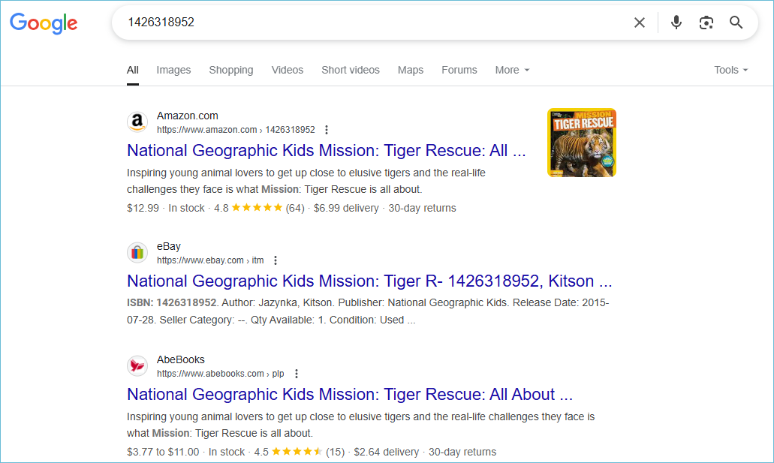Click the Amazon site favicon
This screenshot has width=774, height=463.
137,122
